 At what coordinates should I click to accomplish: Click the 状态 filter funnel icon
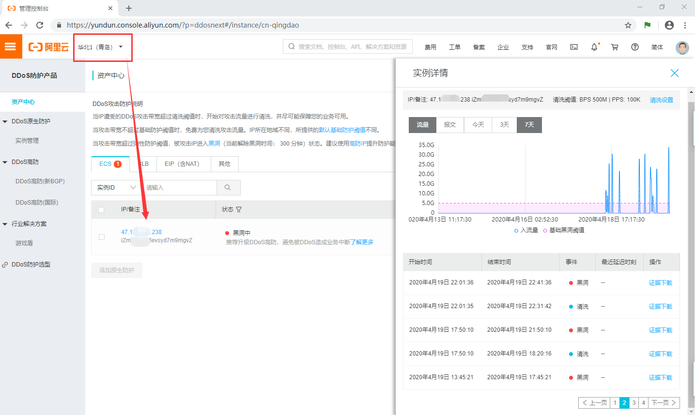click(239, 209)
